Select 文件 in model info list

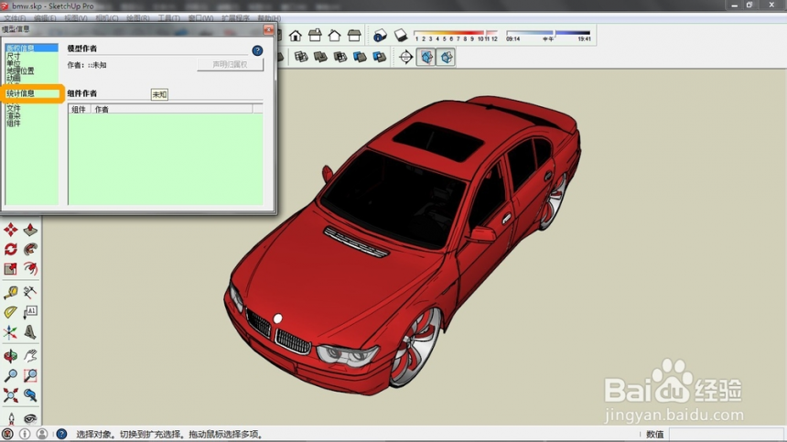coord(14,108)
